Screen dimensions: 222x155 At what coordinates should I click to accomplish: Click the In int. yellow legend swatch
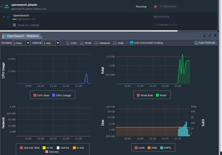tap(44, 148)
